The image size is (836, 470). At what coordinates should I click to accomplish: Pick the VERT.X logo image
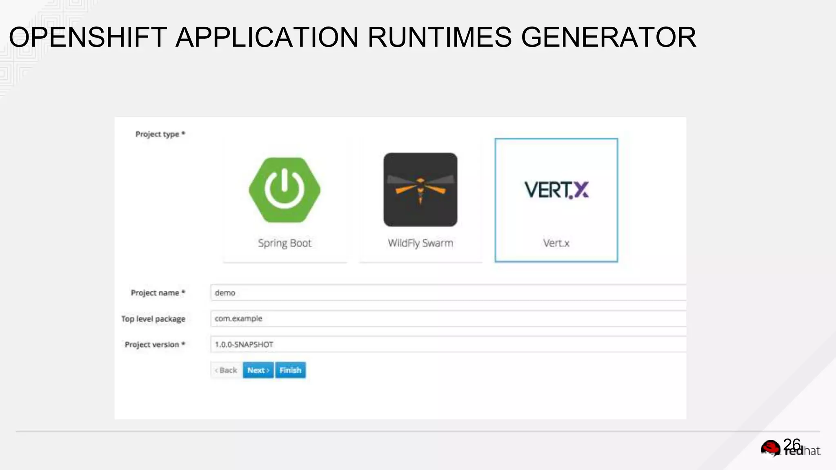(x=556, y=190)
